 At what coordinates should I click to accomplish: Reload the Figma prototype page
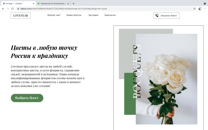pyautogui.click(x=12, y=9)
